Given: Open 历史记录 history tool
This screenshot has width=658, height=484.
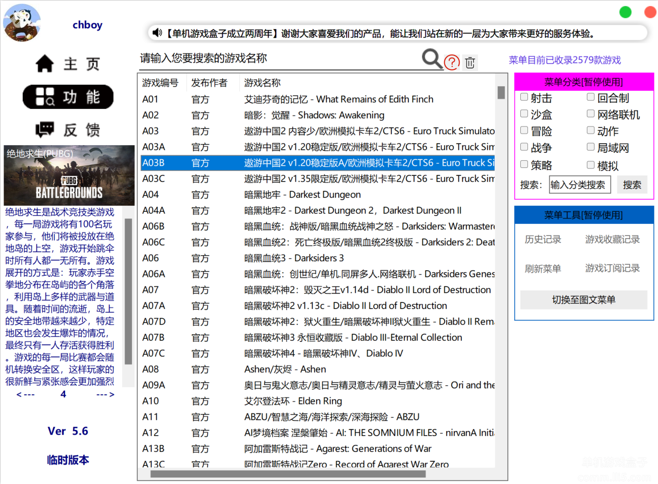Looking at the screenshot, I should coord(543,239).
